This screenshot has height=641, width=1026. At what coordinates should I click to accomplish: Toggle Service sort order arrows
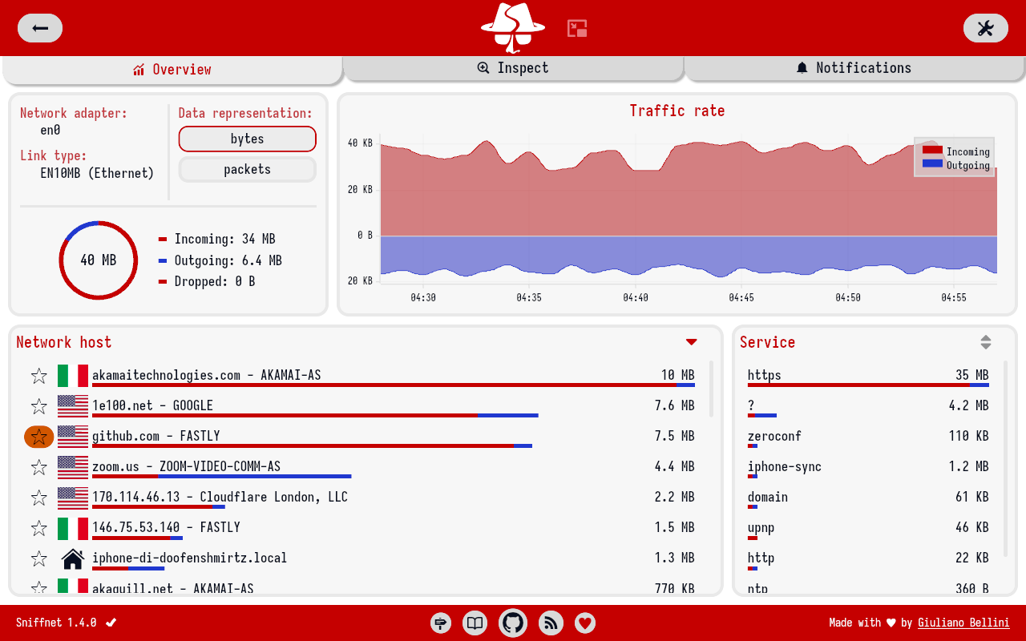986,342
